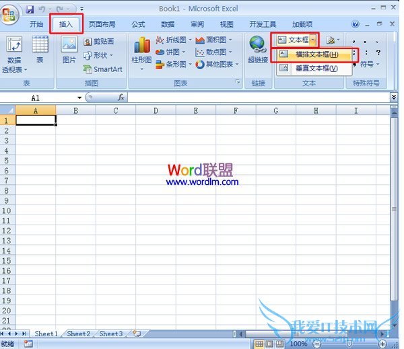Open chart group dialog launcher
404x349 pixels.
click(x=238, y=82)
